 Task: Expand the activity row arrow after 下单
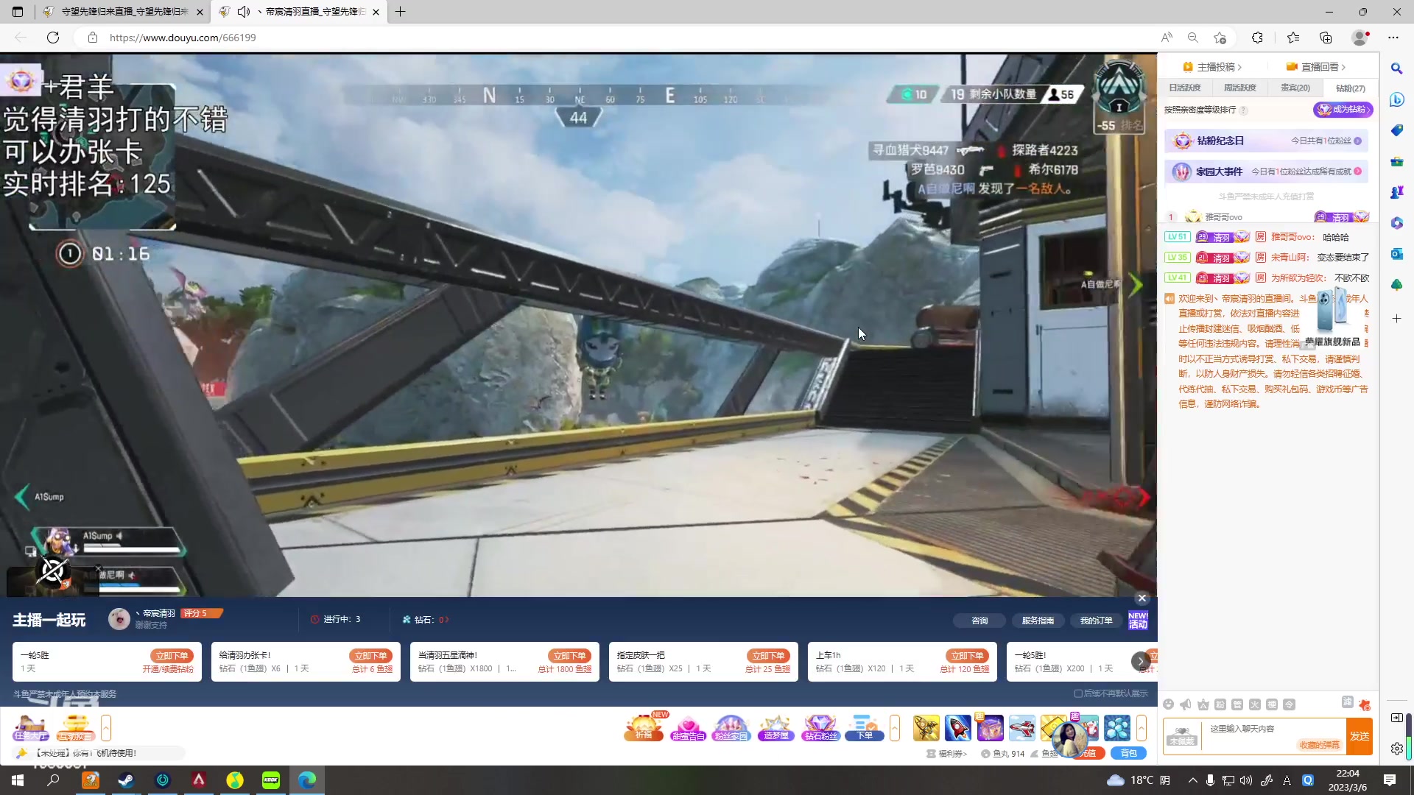click(x=895, y=728)
